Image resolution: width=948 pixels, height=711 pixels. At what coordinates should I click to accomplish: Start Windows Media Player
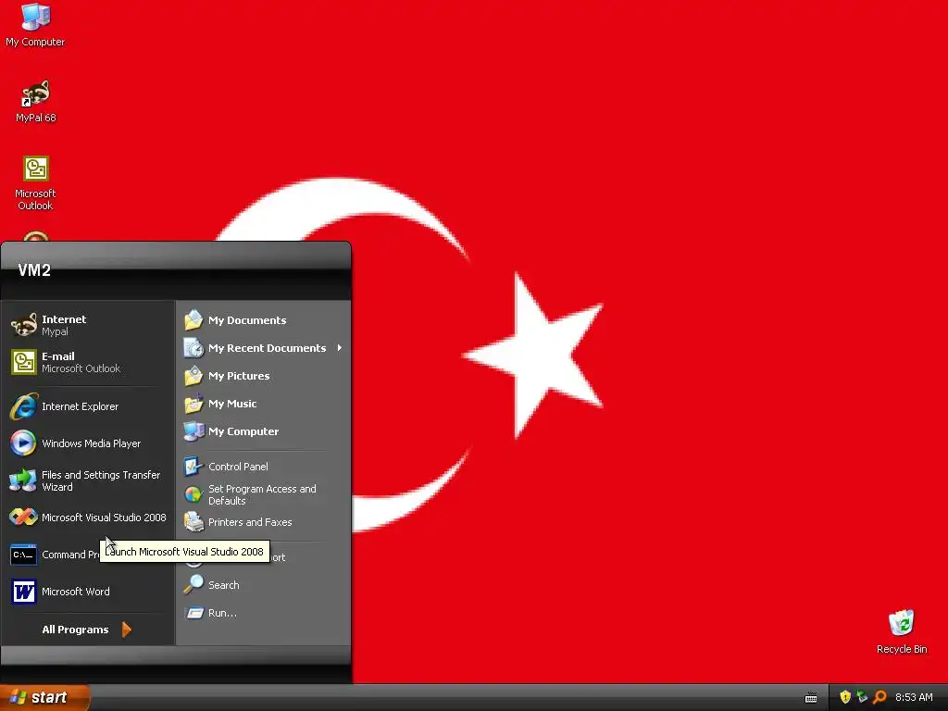pyautogui.click(x=88, y=443)
